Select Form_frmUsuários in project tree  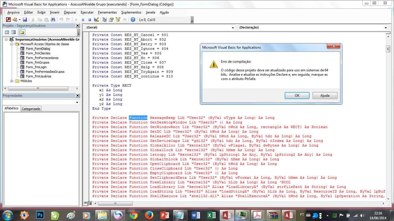tap(39, 76)
